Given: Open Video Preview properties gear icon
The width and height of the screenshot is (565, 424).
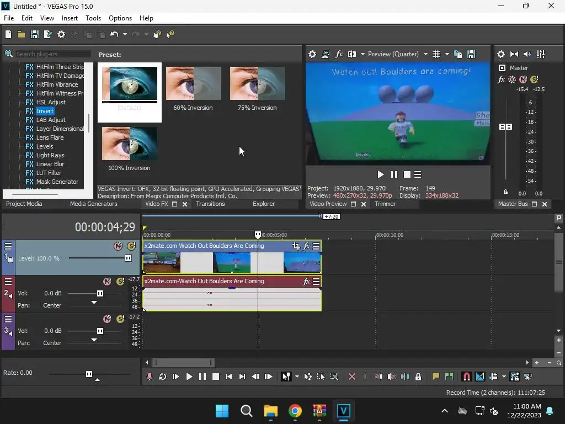Looking at the screenshot, I should (312, 54).
